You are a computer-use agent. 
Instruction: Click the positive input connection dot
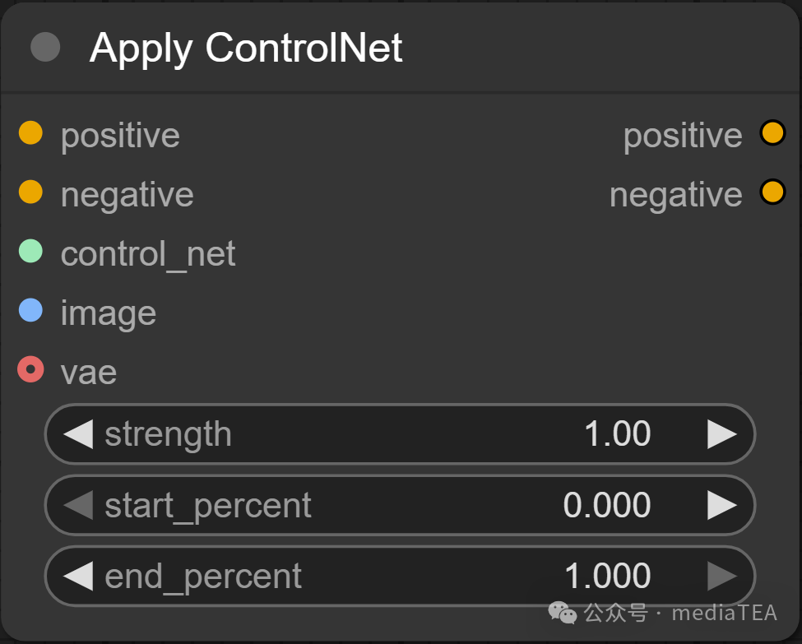tap(30, 132)
